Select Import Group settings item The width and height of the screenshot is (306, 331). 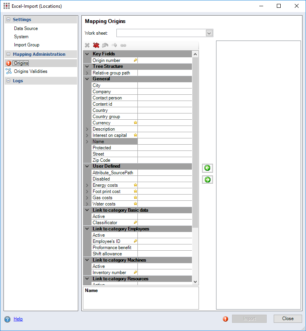pyautogui.click(x=26, y=45)
